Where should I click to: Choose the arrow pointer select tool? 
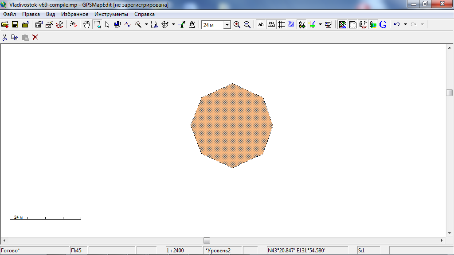click(x=107, y=25)
